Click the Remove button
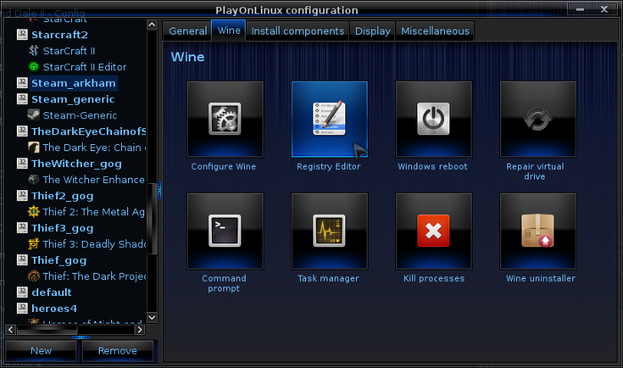The image size is (623, 368). pos(117,351)
